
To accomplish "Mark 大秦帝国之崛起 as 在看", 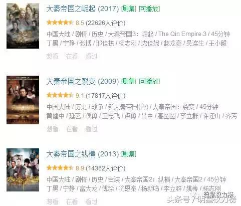I will 72,56.
